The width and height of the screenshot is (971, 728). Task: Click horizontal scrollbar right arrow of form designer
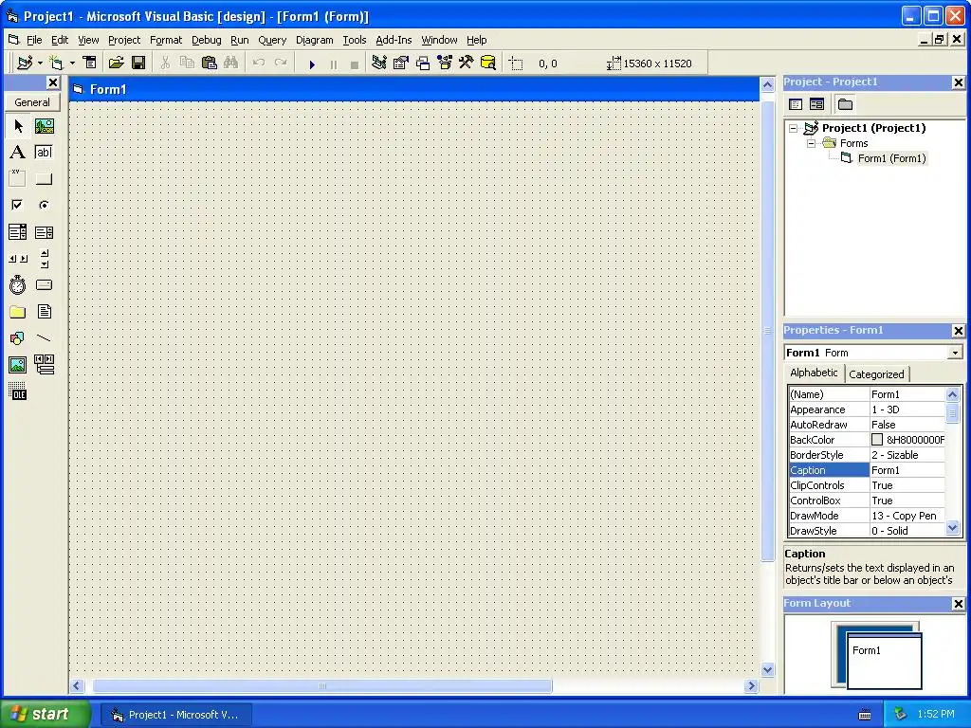[x=751, y=686]
